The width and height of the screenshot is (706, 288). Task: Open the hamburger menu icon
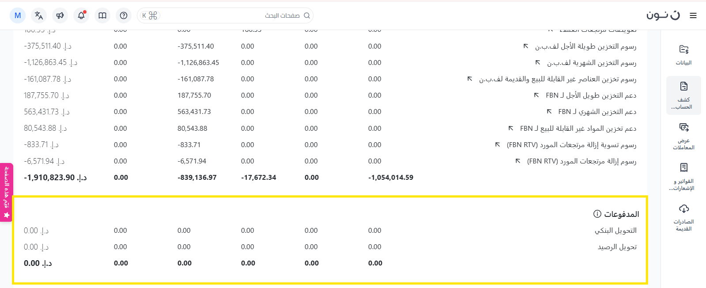coord(693,15)
